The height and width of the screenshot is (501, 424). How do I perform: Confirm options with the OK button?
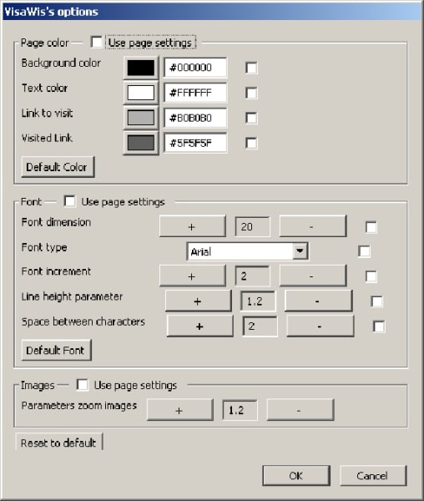[x=296, y=476]
